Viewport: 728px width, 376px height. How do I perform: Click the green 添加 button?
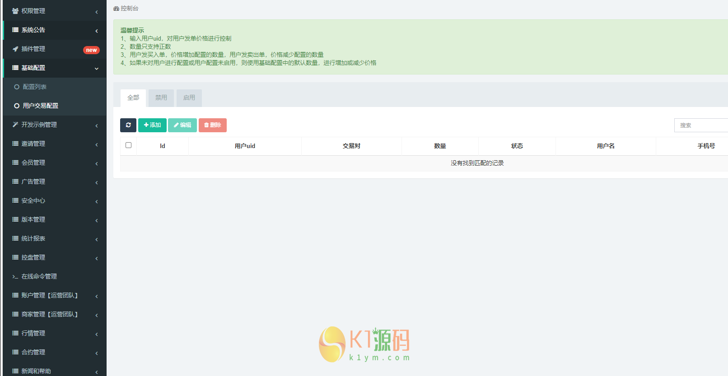(152, 125)
